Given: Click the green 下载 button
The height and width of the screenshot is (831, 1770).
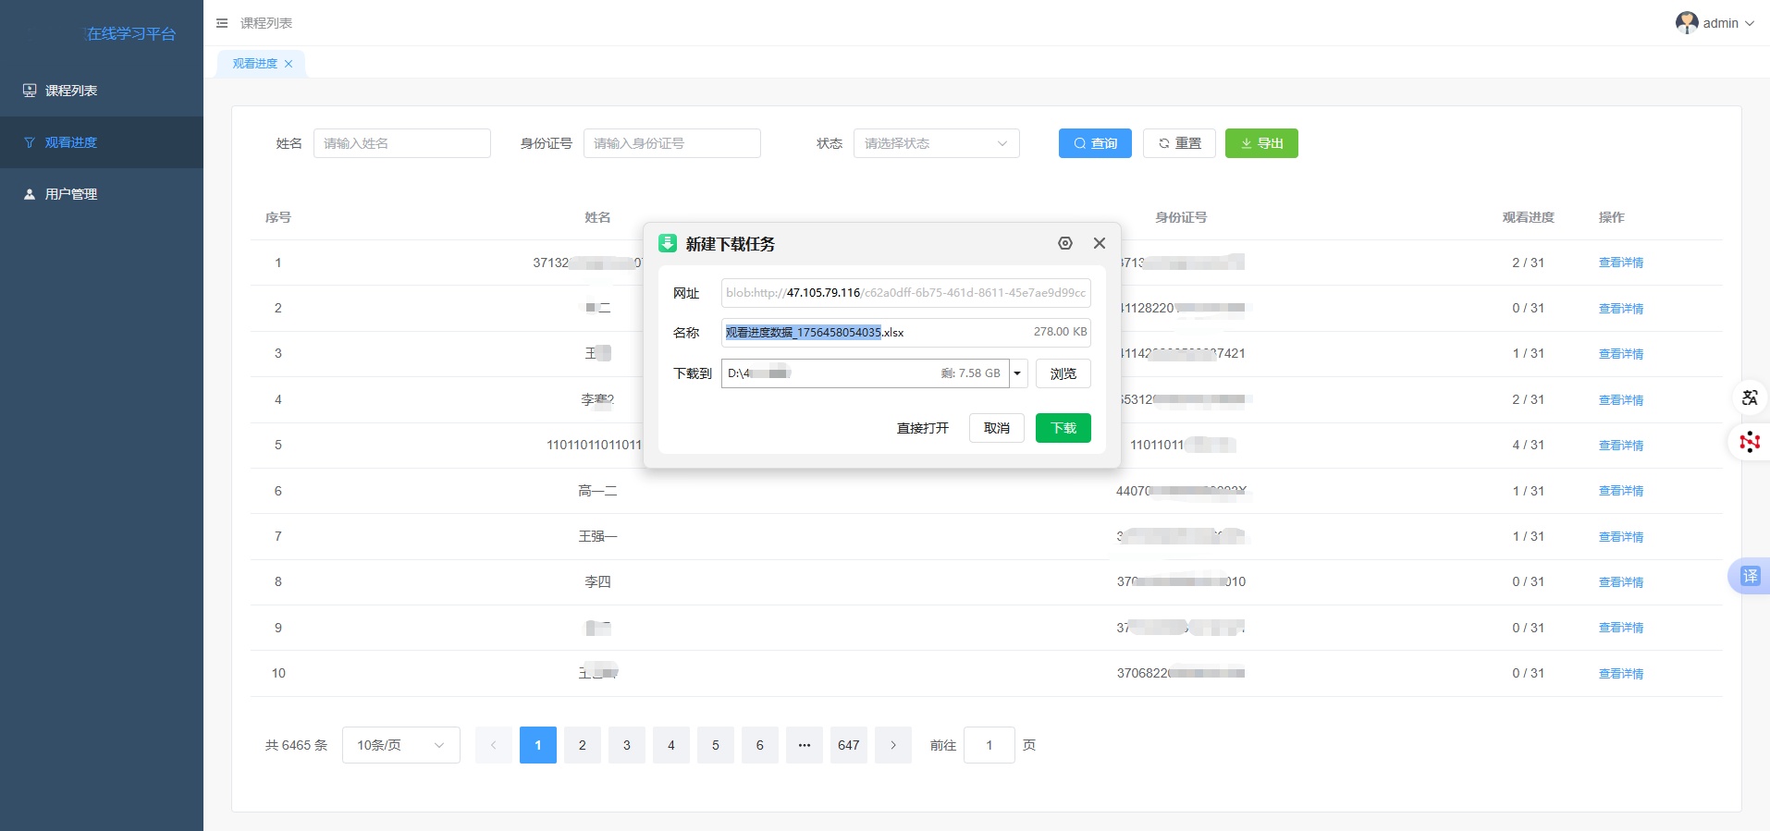Looking at the screenshot, I should click(x=1063, y=428).
